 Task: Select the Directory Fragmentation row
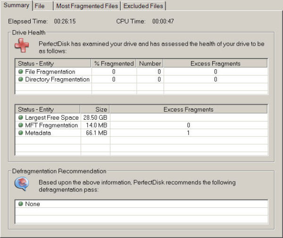[x=141, y=79]
